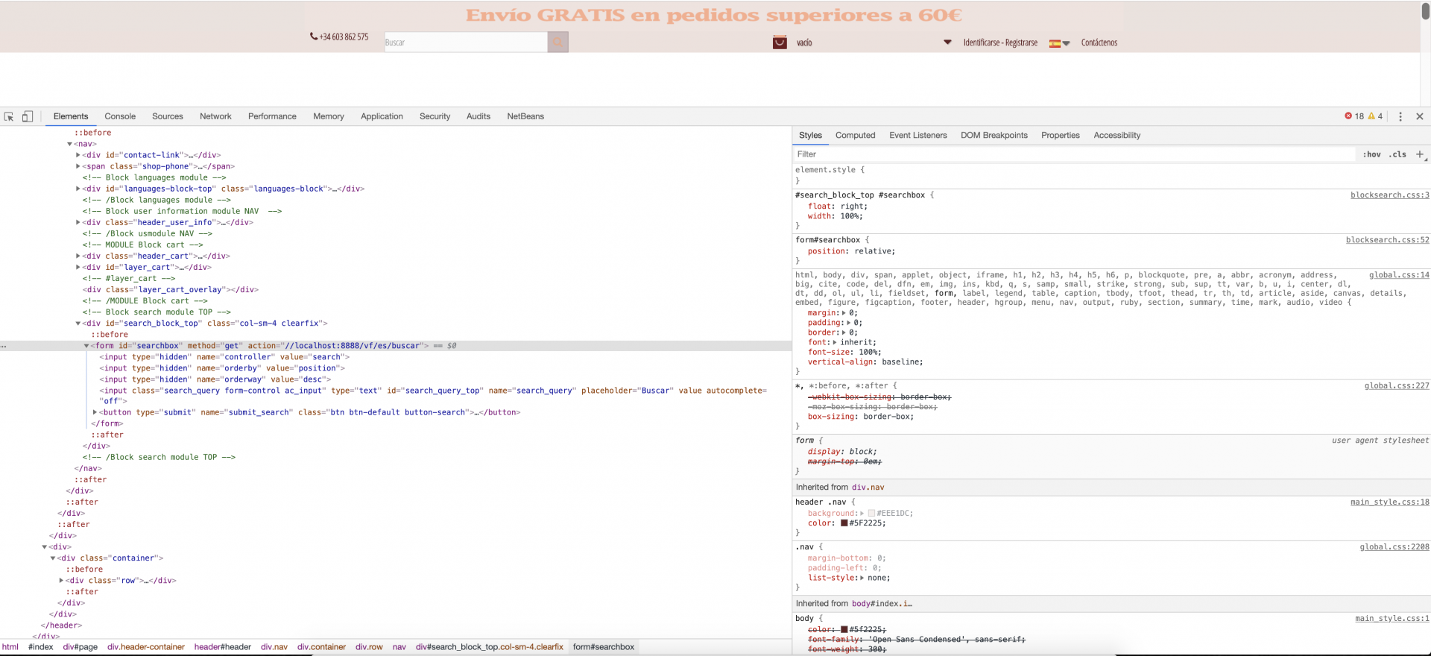The image size is (1431, 656).
Task: Click the #EEE1DC background color swatch
Action: click(x=871, y=514)
